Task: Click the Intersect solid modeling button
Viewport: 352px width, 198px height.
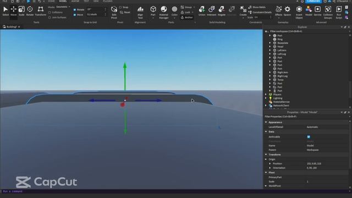Action: (x=211, y=11)
